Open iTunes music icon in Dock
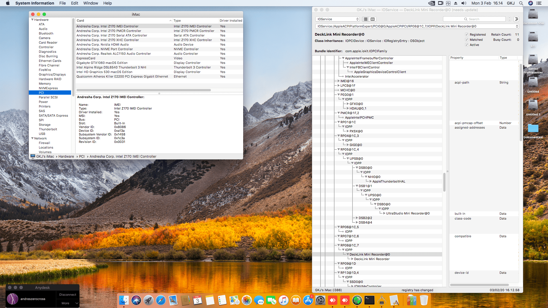 (x=283, y=300)
